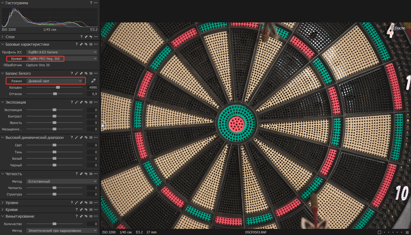Auto adjust Высокий динамический диапазон

pyautogui.click(x=76, y=137)
